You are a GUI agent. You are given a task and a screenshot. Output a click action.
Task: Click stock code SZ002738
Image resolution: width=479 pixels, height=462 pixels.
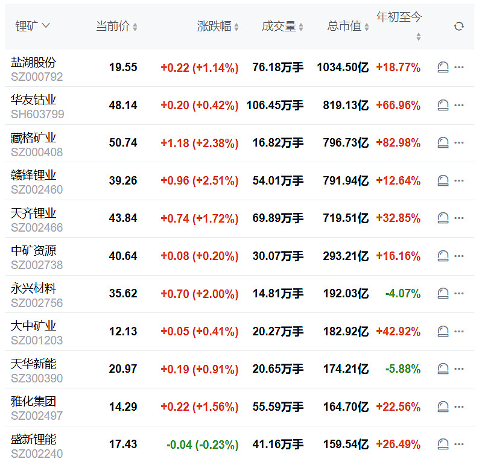[37, 265]
